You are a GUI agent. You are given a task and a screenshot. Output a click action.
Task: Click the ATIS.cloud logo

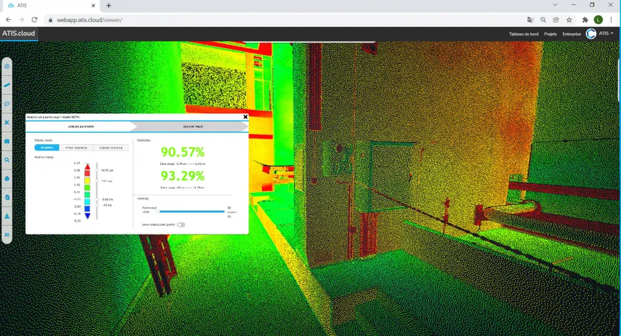[19, 33]
